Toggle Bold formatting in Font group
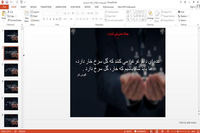Screen dimensions: 200x133 [x=44, y=19]
